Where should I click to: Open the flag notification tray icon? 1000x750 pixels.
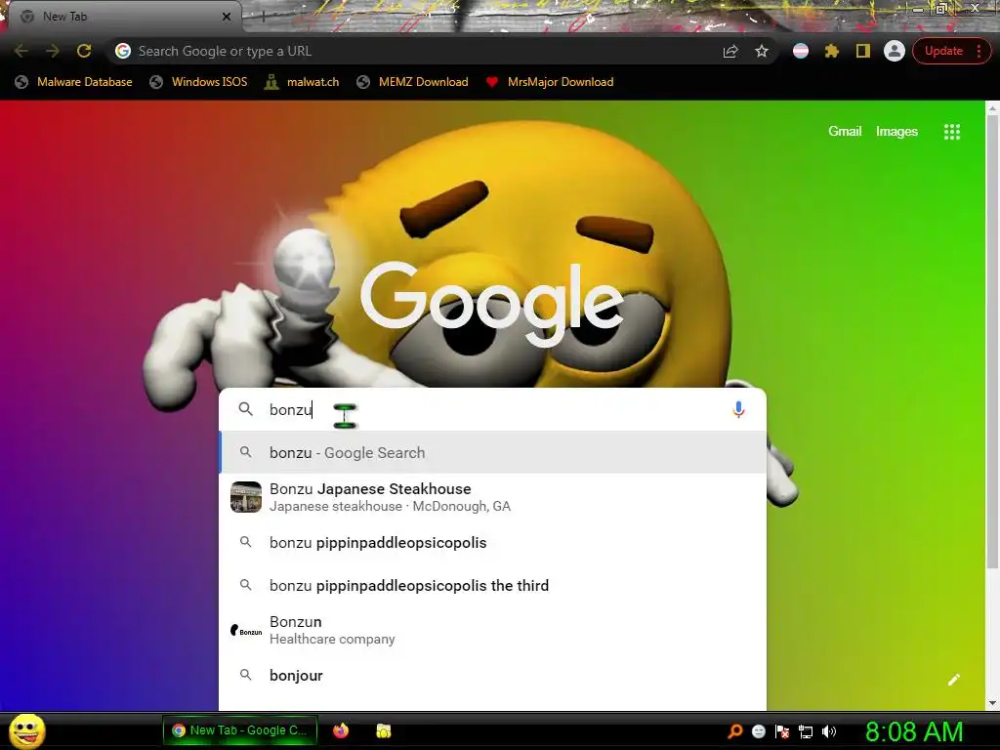coord(782,731)
